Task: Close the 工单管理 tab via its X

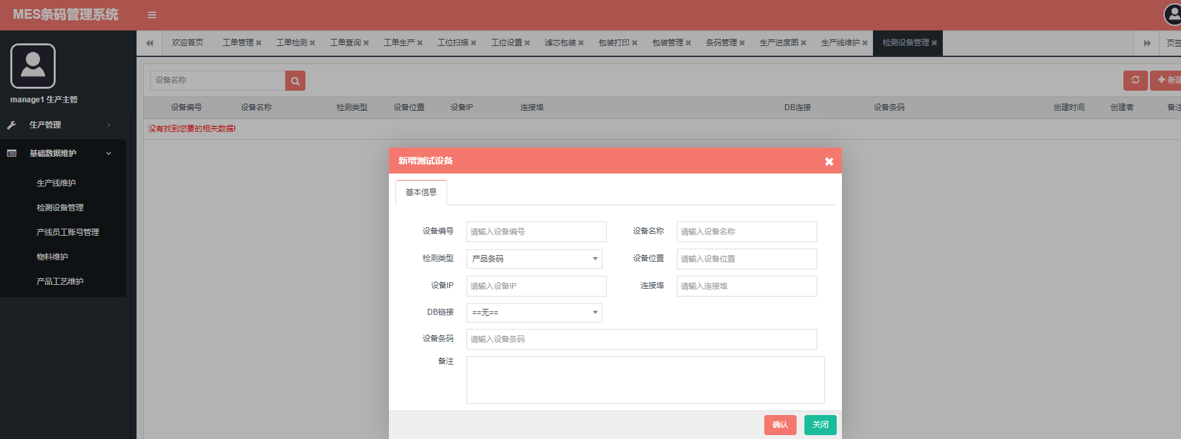Action: click(259, 43)
